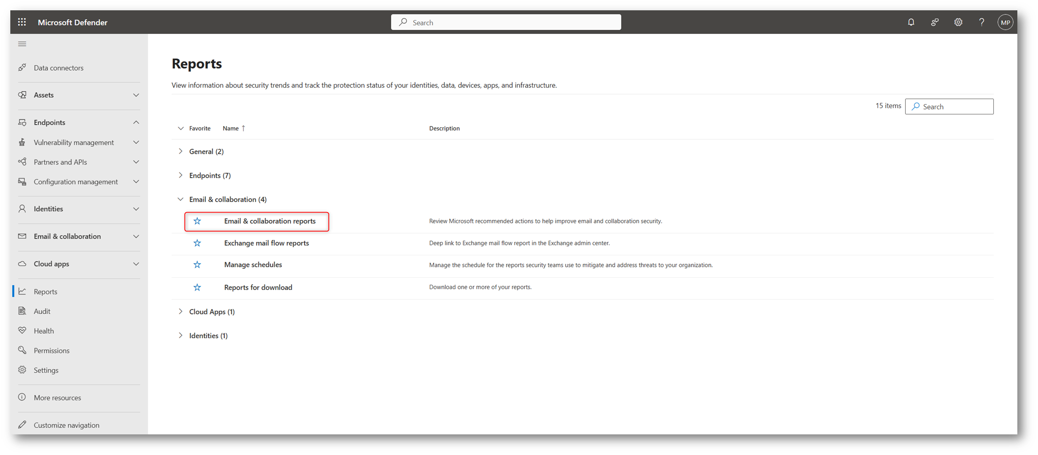Collapse all groups via header chevron

180,128
